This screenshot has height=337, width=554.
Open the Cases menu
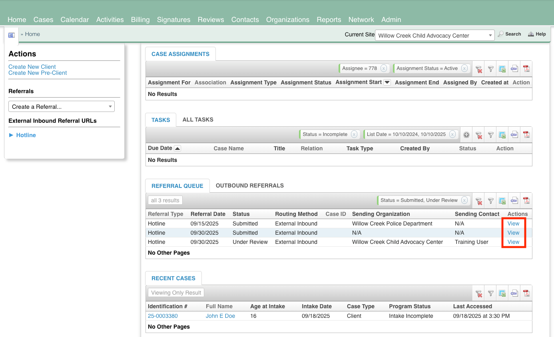pos(43,20)
